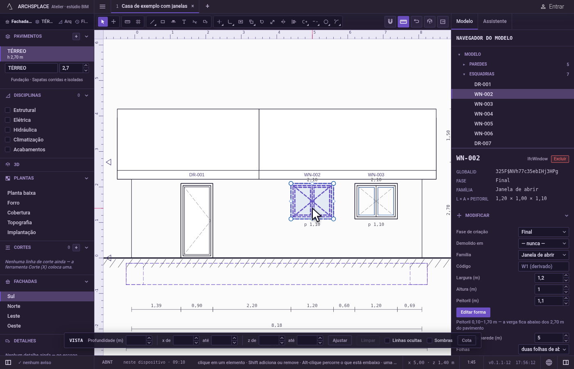This screenshot has height=369, width=574.
Task: Open the Norte façade view
Action: point(47,306)
